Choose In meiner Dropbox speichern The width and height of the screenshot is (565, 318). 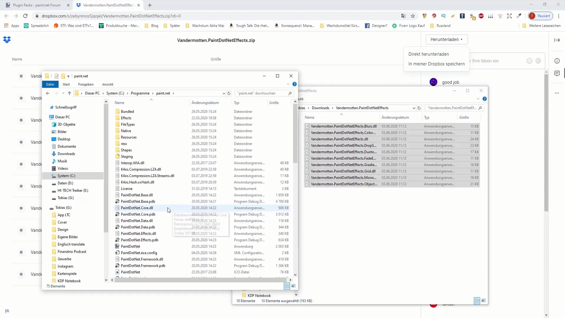[436, 64]
